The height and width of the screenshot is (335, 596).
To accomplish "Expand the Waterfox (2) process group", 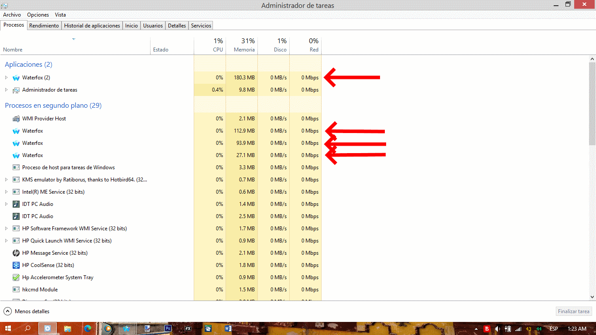I will [x=6, y=78].
